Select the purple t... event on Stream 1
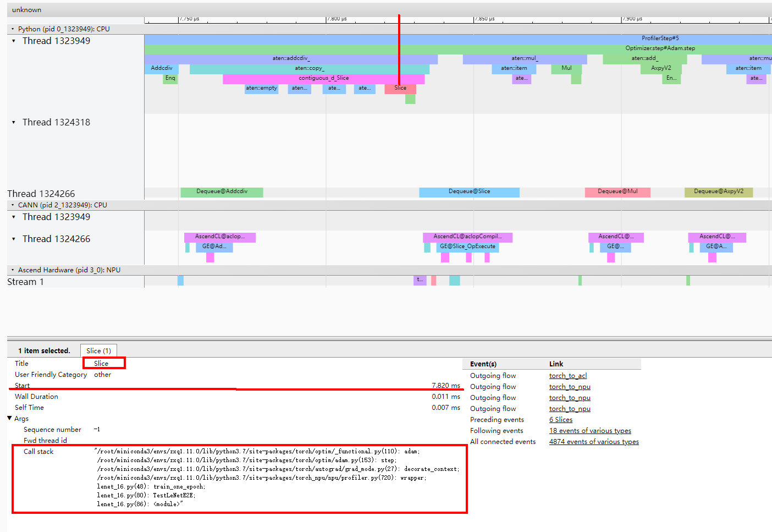772x532 pixels. tap(420, 281)
